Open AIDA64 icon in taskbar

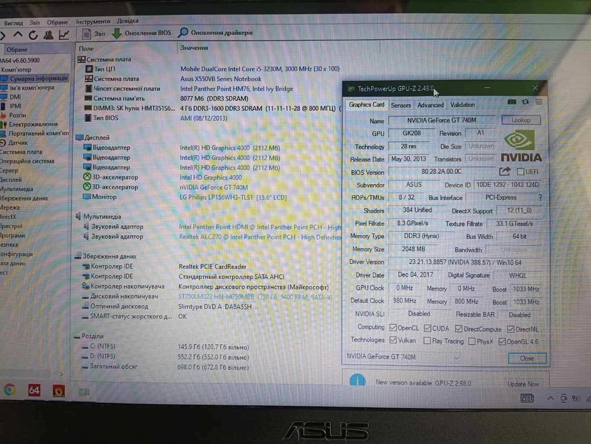pyautogui.click(x=34, y=390)
